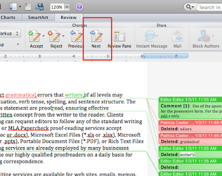This screenshot has height=176, width=222.
Task: Toggle the toolbox icon in toolbar
Action: 28,7
